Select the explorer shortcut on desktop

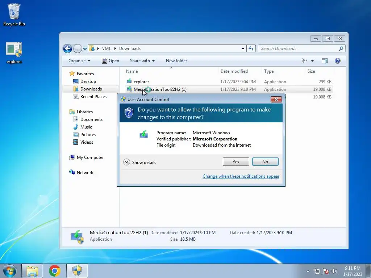(14, 53)
